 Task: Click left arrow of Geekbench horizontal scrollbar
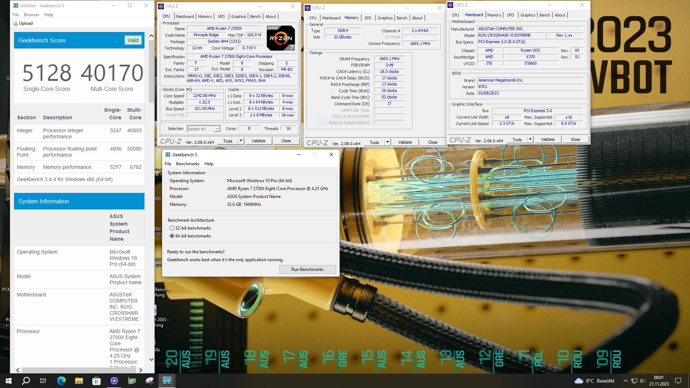(18, 370)
